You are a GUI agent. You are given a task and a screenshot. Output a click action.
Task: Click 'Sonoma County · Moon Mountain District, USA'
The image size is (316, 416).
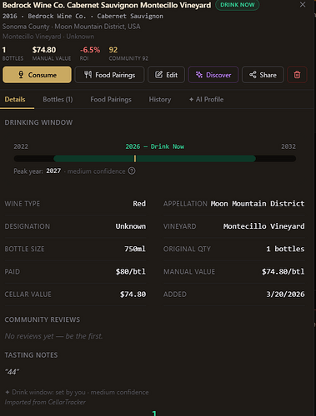72,27
